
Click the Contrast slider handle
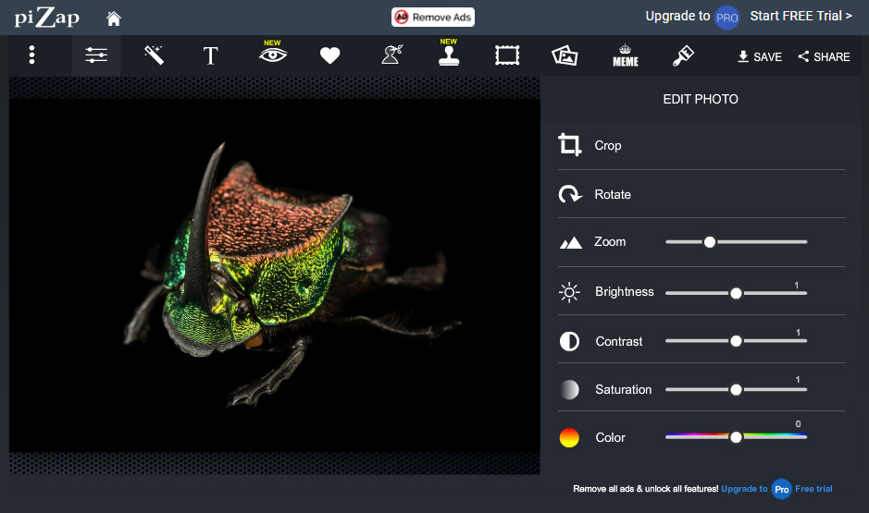coord(736,341)
